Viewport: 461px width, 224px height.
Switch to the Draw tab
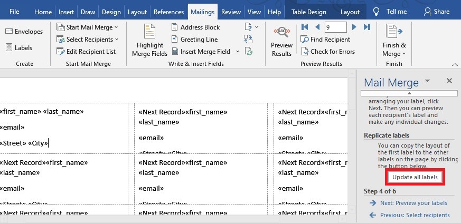coord(88,12)
